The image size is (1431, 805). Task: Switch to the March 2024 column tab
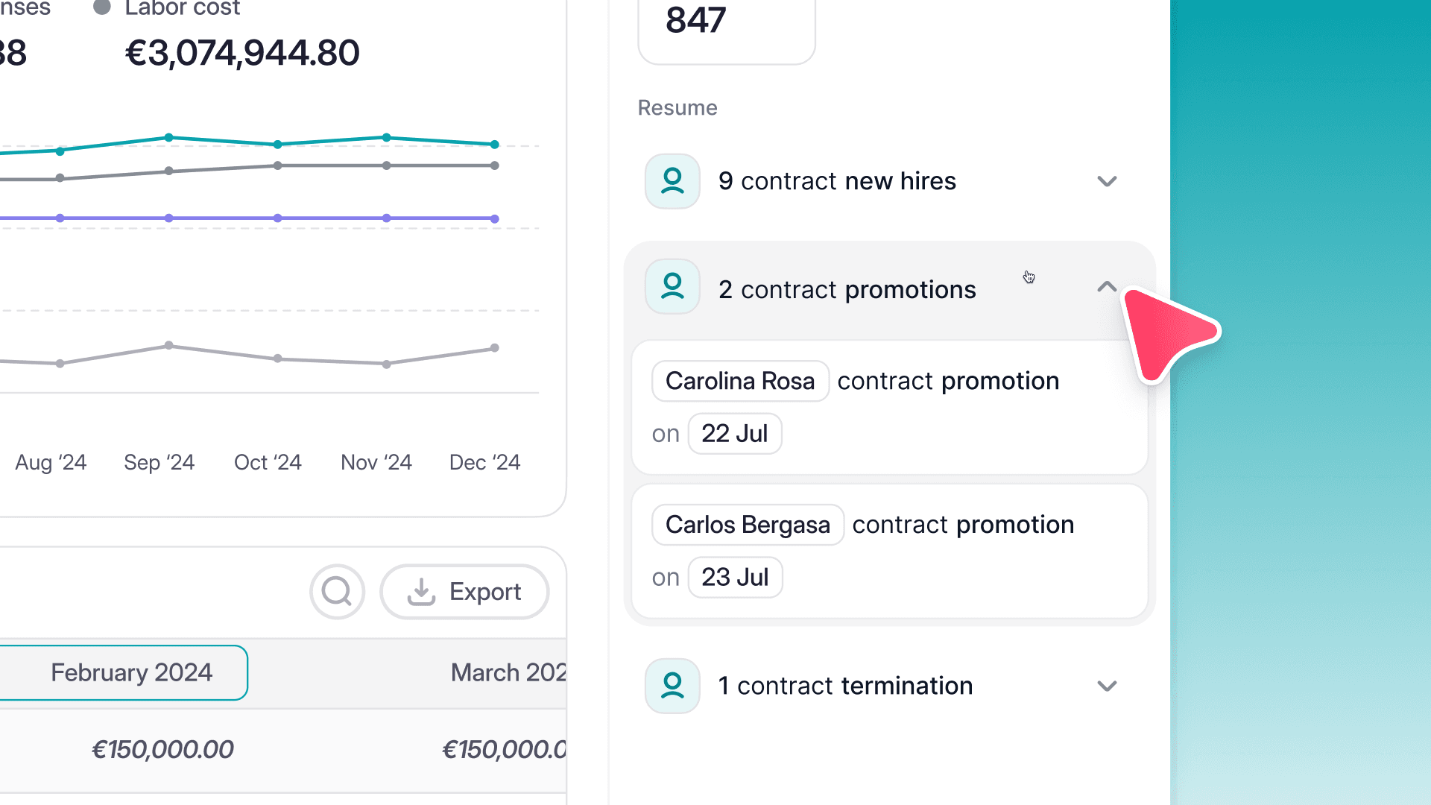tap(509, 672)
